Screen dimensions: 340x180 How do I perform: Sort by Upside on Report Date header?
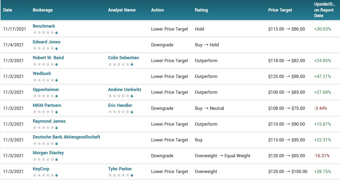[325, 10]
